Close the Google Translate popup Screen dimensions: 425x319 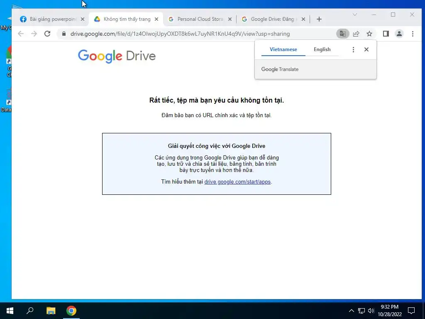click(366, 49)
